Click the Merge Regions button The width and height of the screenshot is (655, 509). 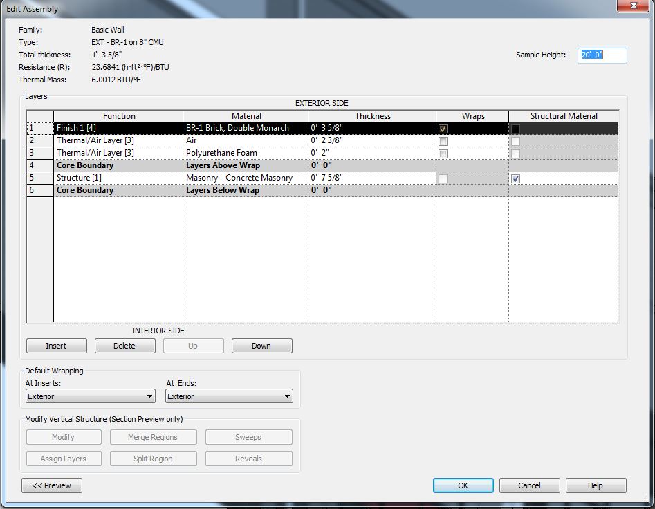point(153,437)
